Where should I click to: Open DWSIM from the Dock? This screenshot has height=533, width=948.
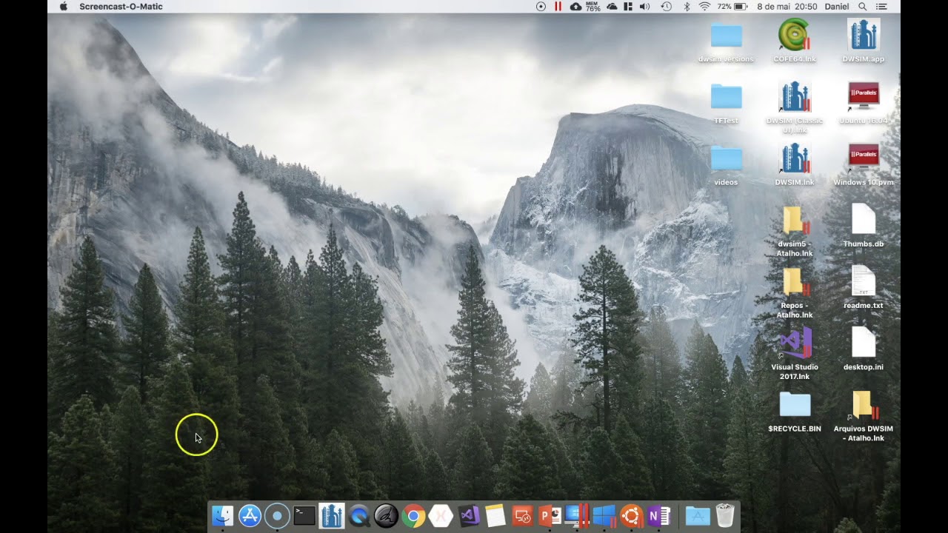coord(332,516)
